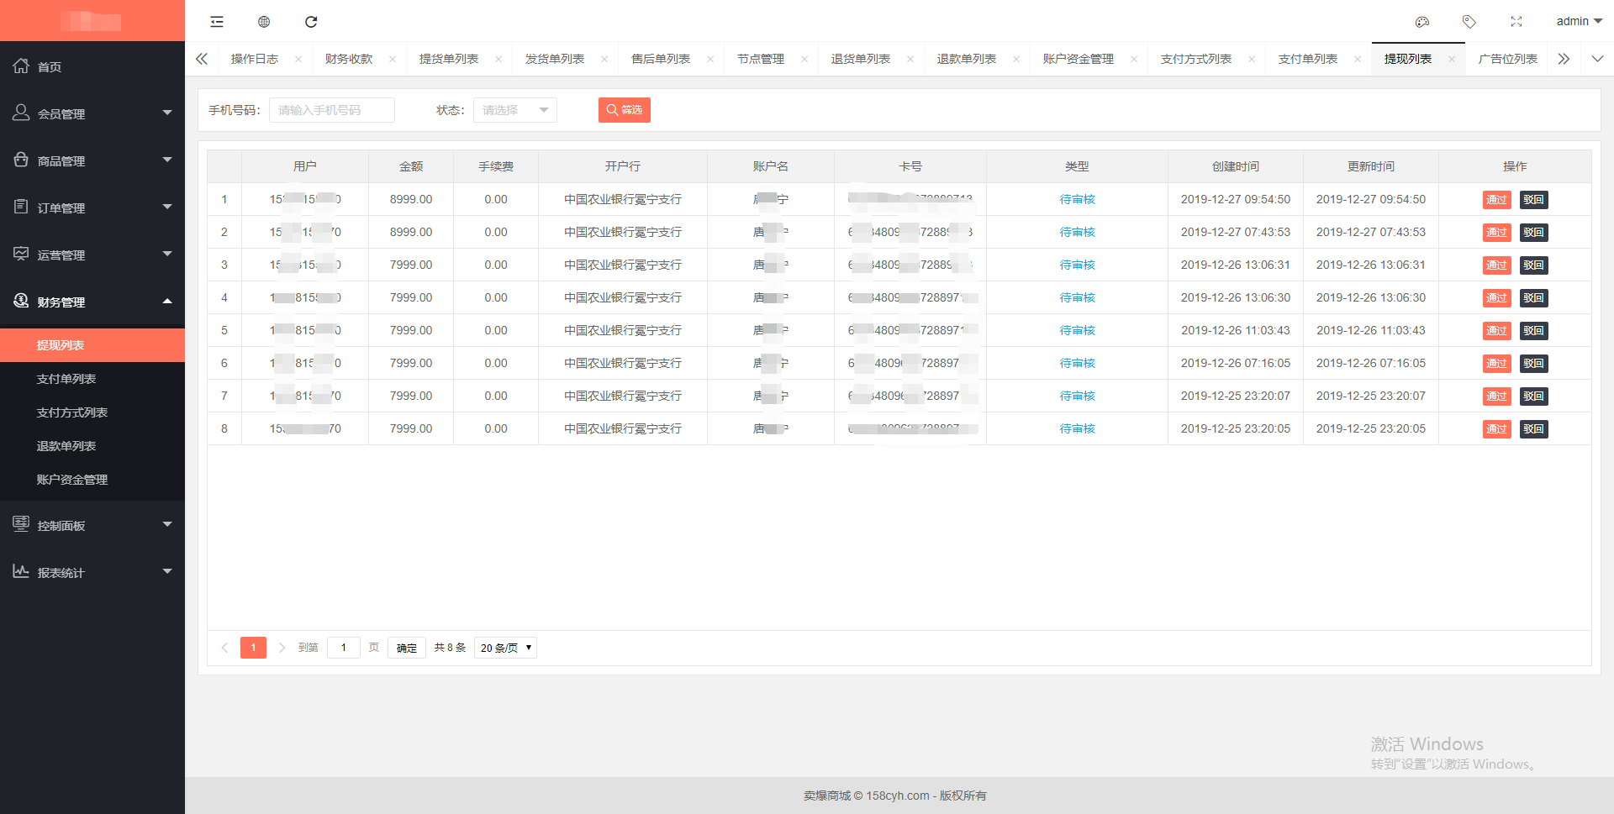Expand 控制面板 sidebar menu
This screenshot has width=1614, height=814.
(x=92, y=525)
